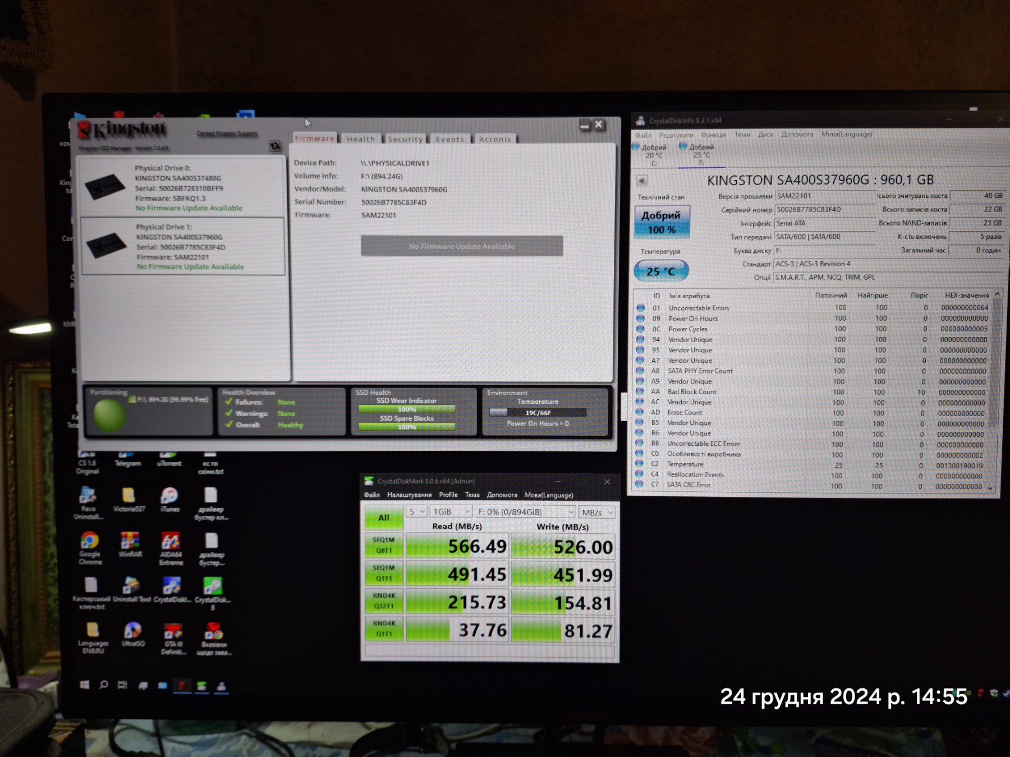Run the SEQ1M Q1T1 test
This screenshot has width=1010, height=757.
(384, 573)
